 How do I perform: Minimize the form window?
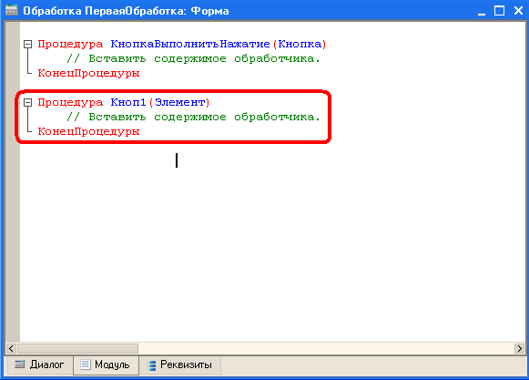tap(482, 10)
